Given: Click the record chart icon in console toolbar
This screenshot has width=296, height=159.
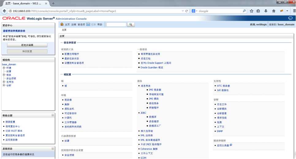Looking at the screenshot, I should coord(88,24).
